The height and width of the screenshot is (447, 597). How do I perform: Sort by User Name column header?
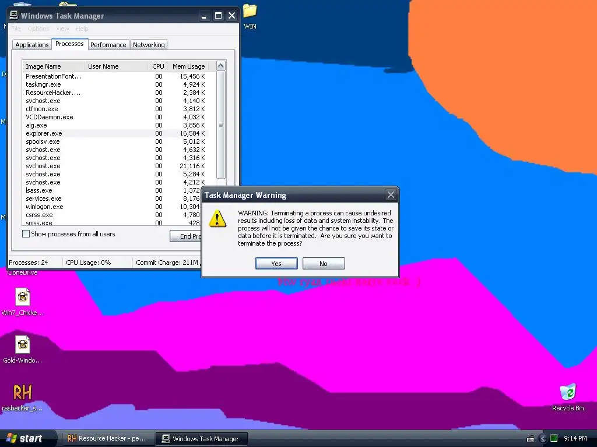point(116,66)
